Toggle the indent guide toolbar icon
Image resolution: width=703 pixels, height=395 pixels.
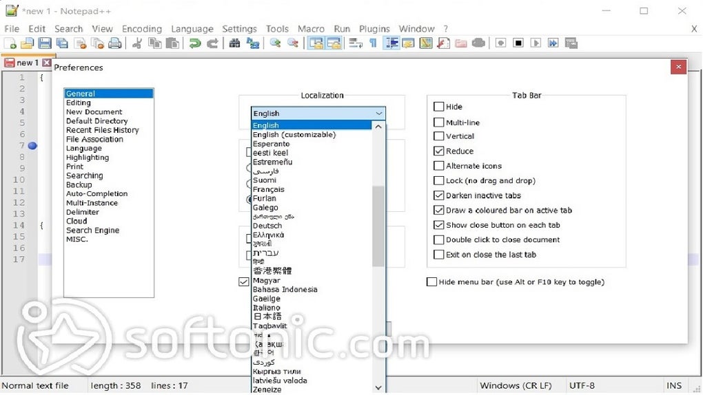click(x=391, y=43)
